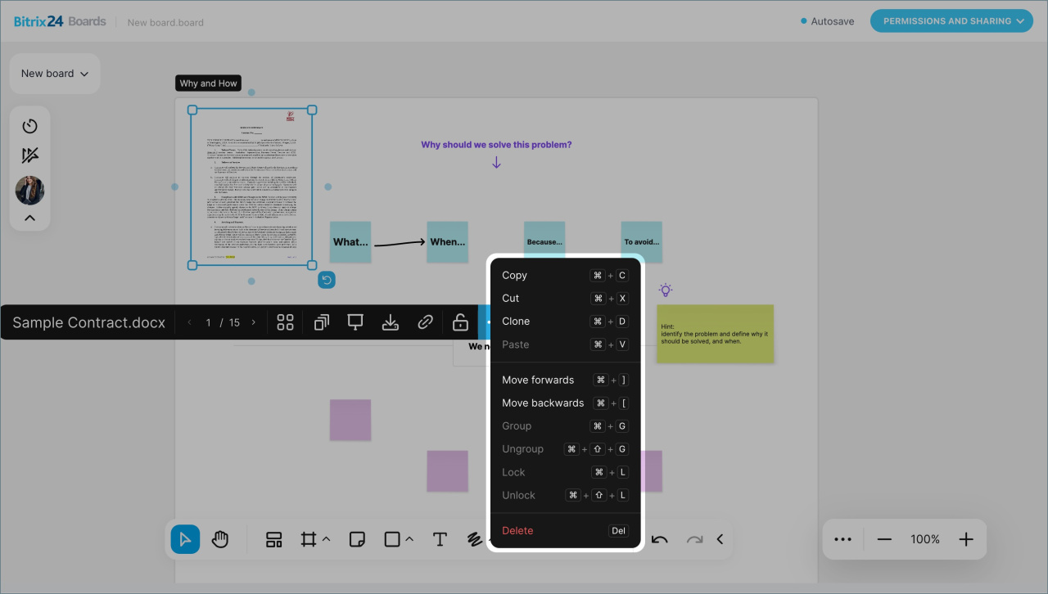Viewport: 1048px width, 594px height.
Task: Go to next document page
Action: [x=254, y=322]
